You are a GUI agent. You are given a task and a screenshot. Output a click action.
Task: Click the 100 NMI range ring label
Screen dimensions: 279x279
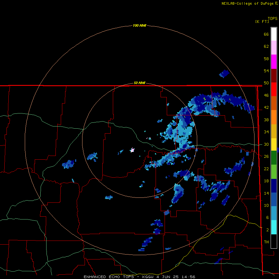coord(139,25)
